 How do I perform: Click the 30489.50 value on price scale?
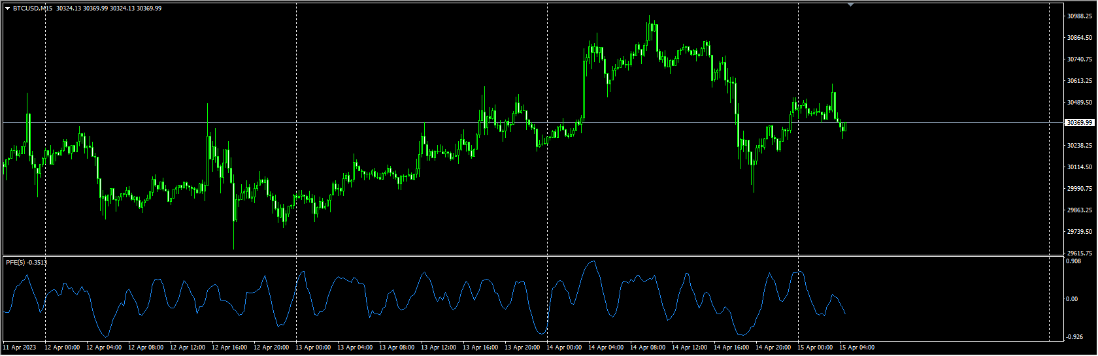[1080, 103]
